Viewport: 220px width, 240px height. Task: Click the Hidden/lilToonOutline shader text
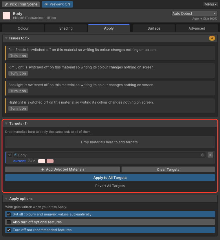coord(28,18)
